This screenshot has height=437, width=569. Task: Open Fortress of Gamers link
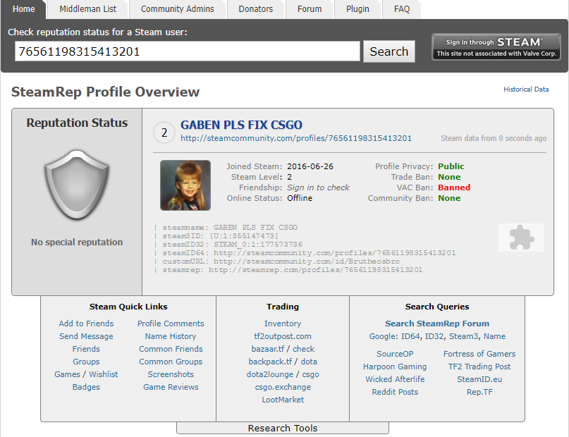479,354
